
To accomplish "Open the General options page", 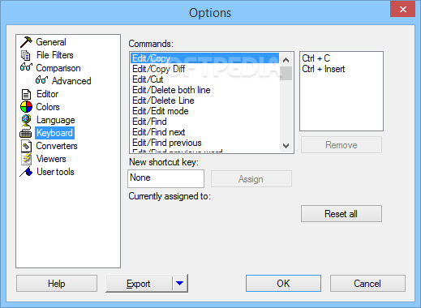I will coord(51,42).
